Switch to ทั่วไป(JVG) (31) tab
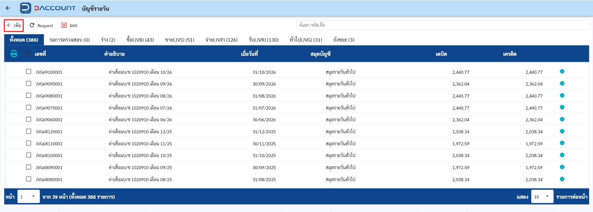The image size is (593, 212). point(306,40)
